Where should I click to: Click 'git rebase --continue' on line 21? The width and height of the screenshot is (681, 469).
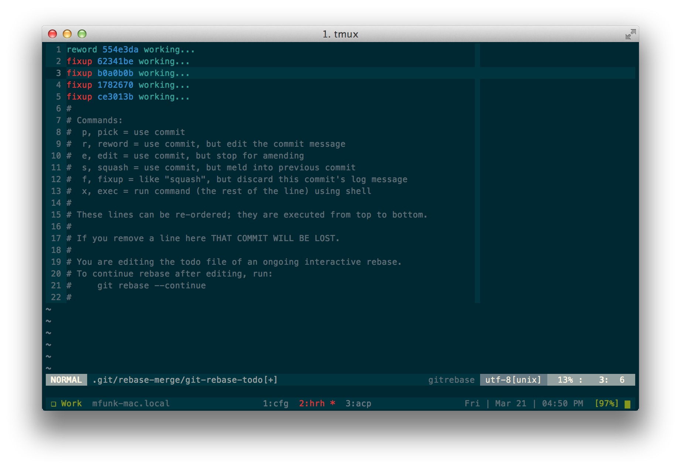(x=151, y=285)
